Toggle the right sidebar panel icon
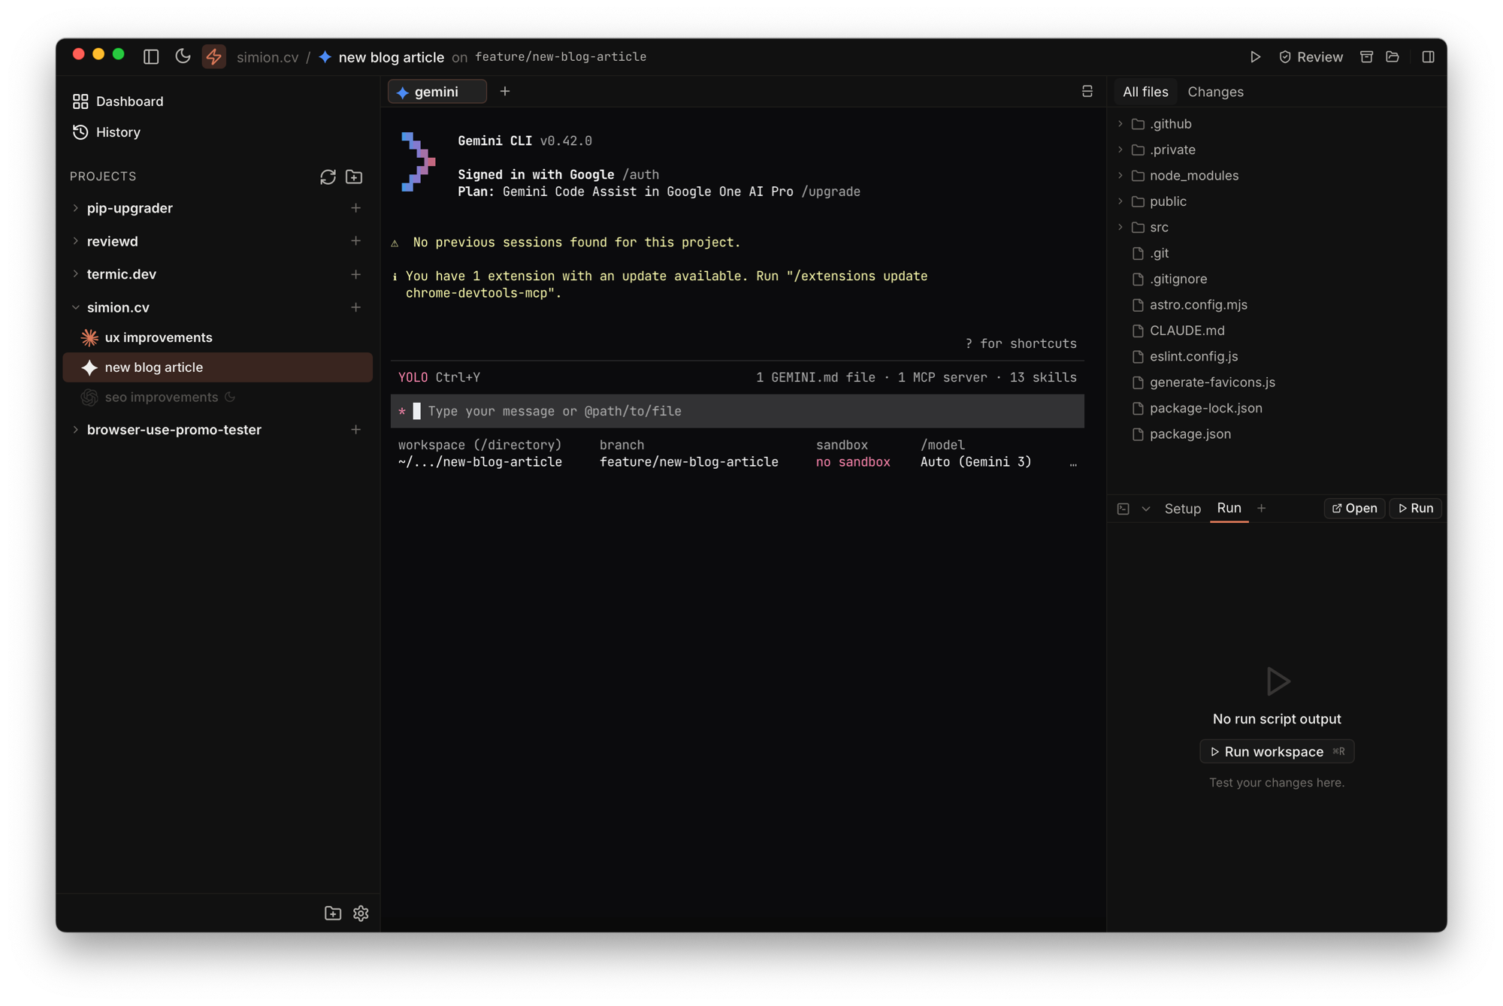 pyautogui.click(x=1428, y=57)
